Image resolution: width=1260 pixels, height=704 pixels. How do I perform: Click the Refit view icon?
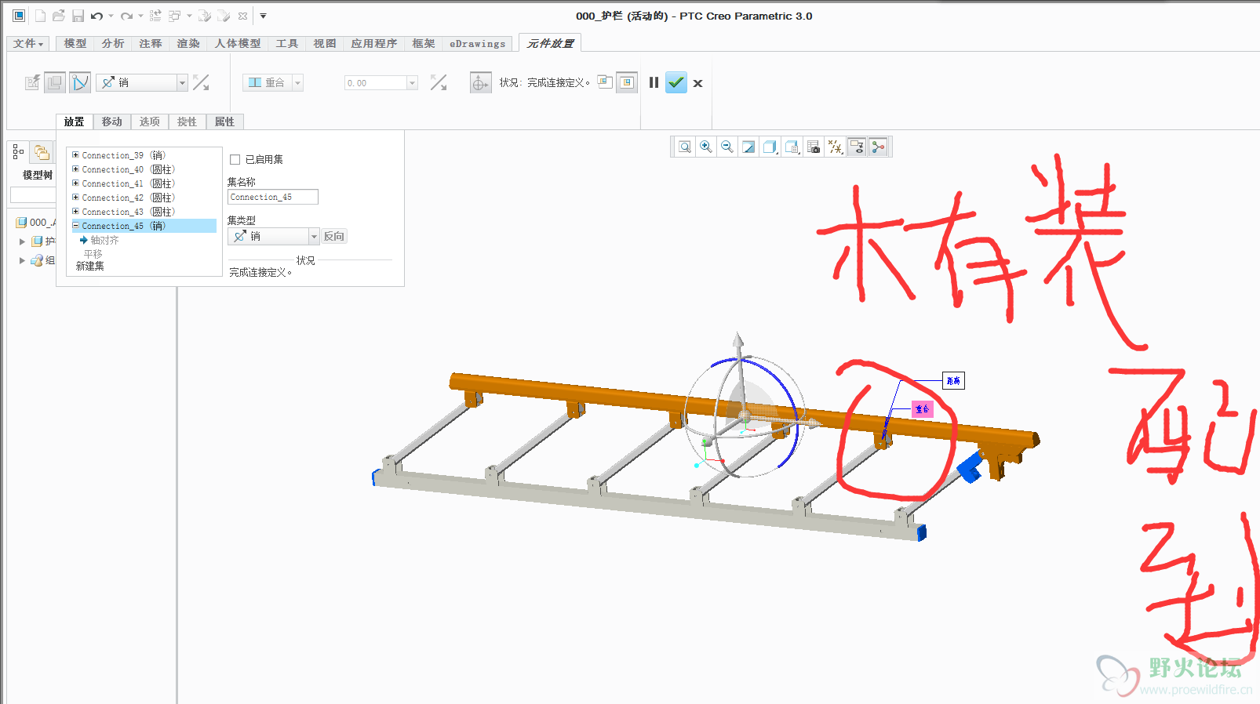point(685,147)
